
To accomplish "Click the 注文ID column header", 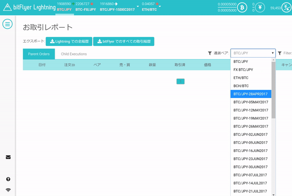I will [x=69, y=65].
